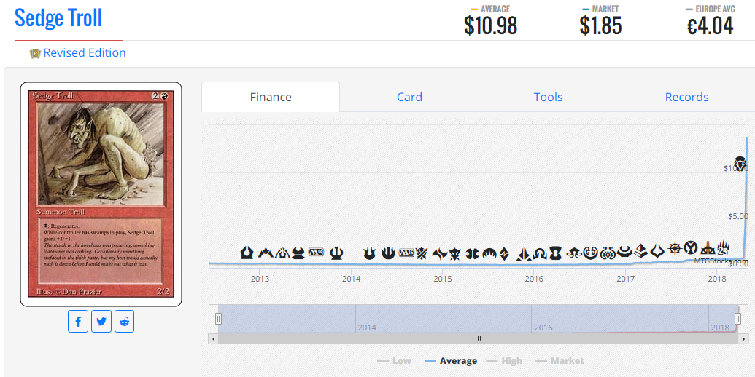The height and width of the screenshot is (377, 755).
Task: Click the navigator scrollbar right arrow
Action: pyautogui.click(x=743, y=338)
